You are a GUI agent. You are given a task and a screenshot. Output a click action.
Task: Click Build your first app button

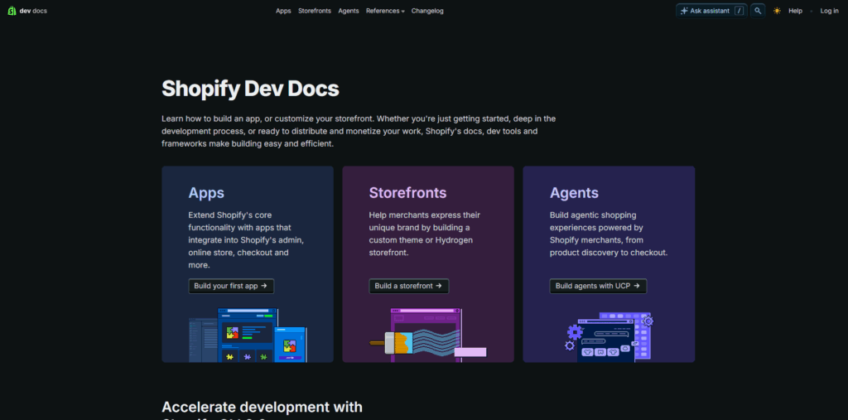click(x=231, y=286)
